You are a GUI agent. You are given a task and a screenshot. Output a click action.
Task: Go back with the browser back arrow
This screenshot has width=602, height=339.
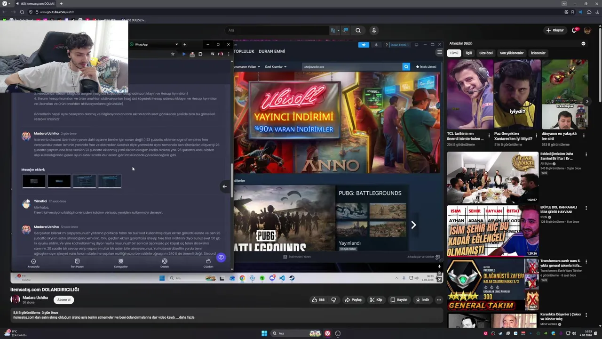(x=4, y=12)
